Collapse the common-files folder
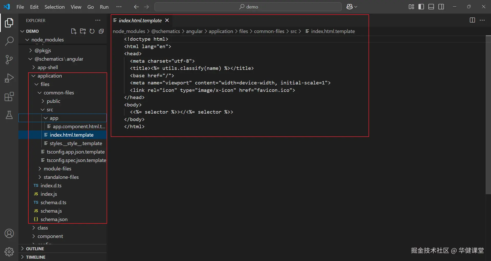Viewport: 491px width, 261px height. [x=59, y=93]
